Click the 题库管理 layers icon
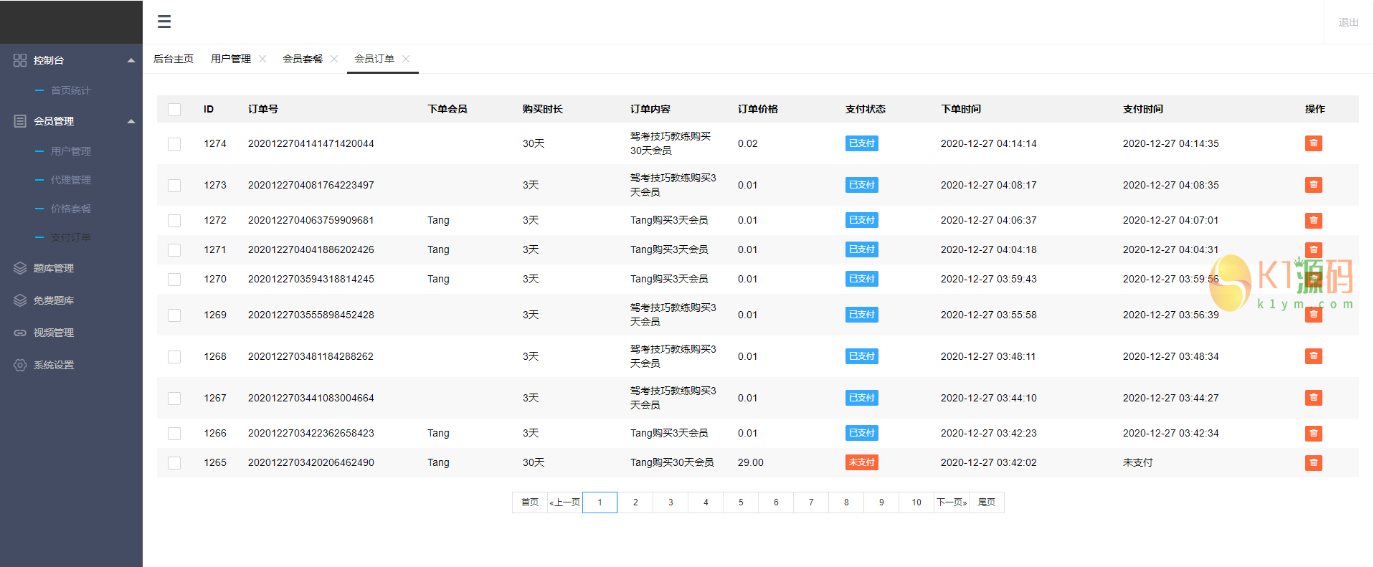The width and height of the screenshot is (1374, 567). coord(20,268)
